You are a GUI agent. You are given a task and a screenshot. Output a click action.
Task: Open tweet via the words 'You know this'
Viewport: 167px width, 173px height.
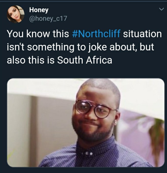click(38, 34)
